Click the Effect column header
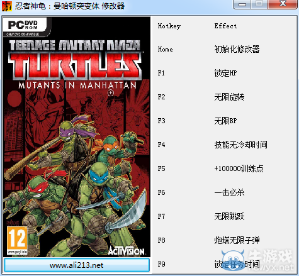299x276 pixels. (225, 26)
